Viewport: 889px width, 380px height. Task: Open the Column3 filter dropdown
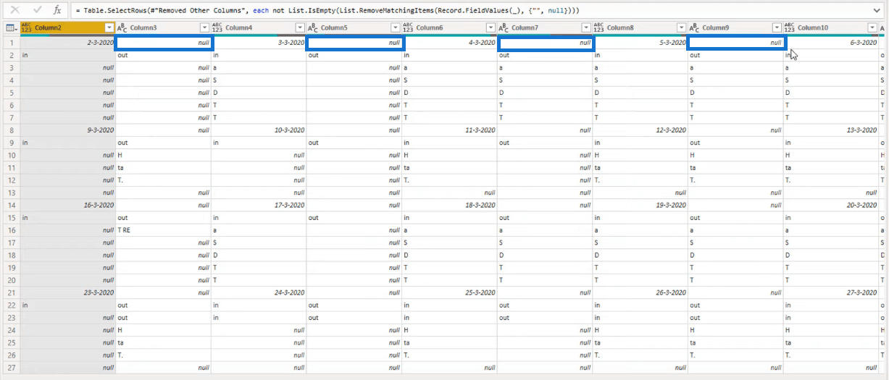(x=204, y=28)
